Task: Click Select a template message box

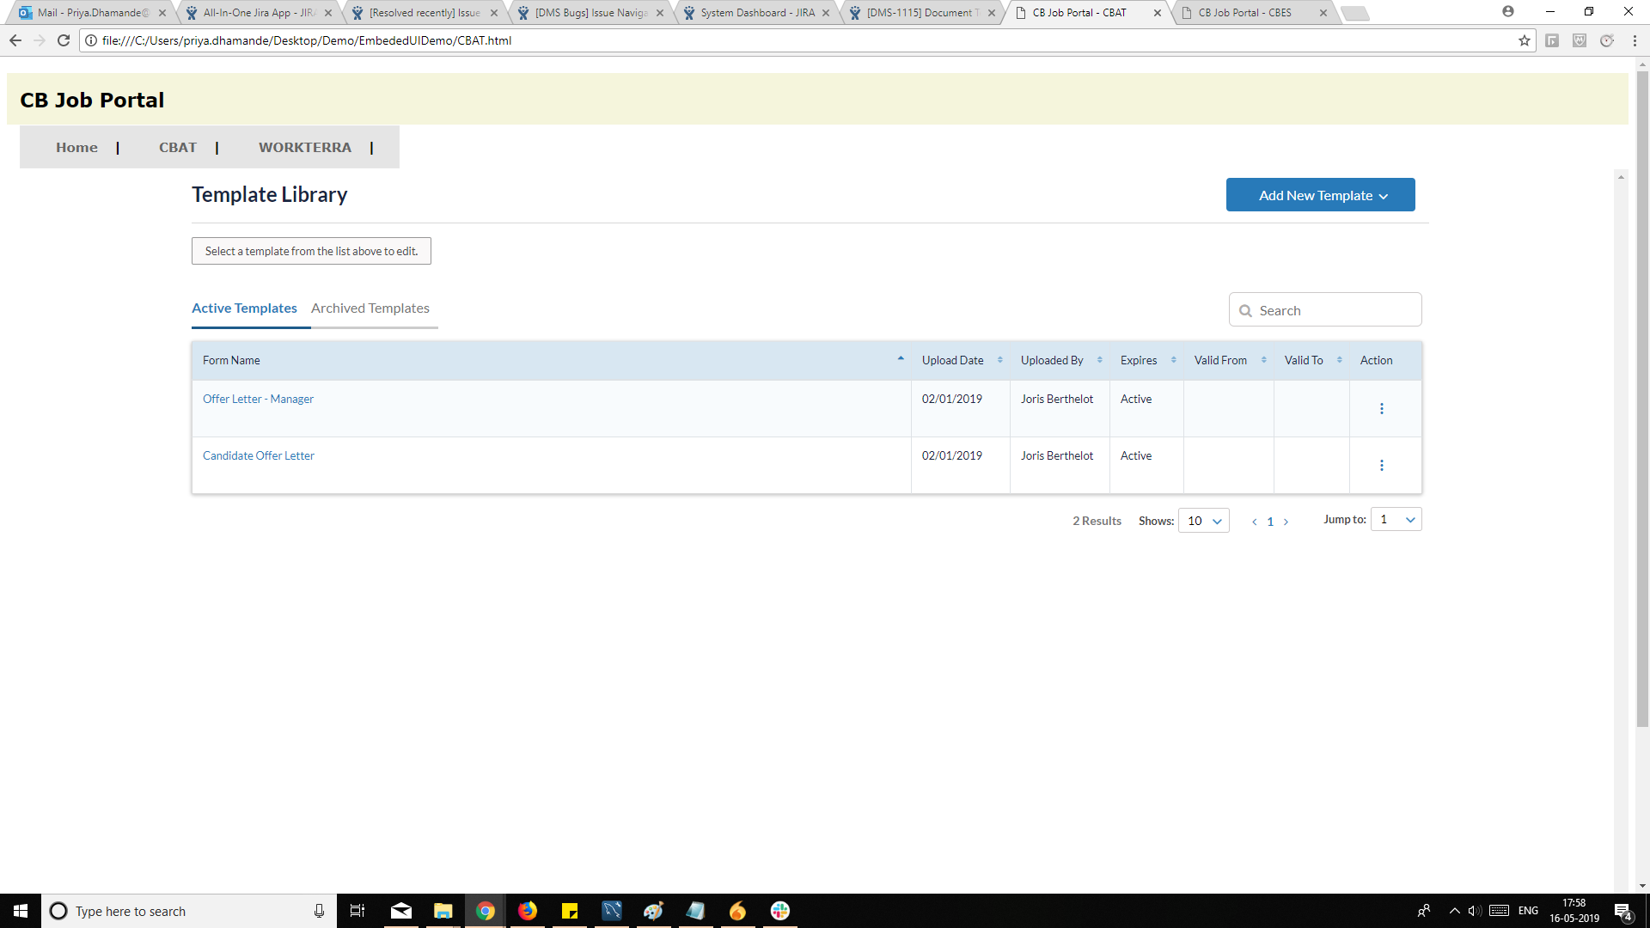Action: coord(311,251)
